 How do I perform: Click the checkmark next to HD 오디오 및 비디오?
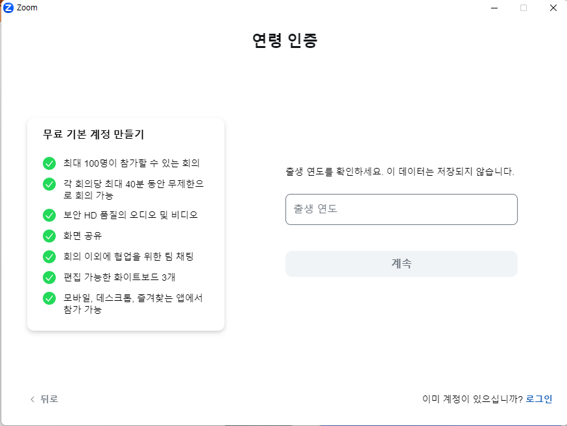[49, 215]
